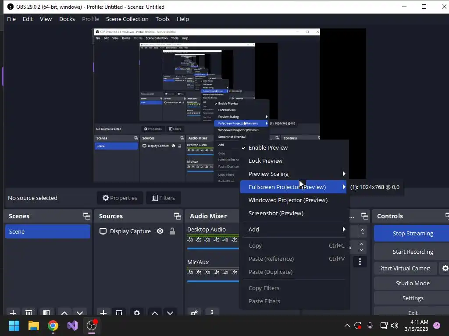
Task: Expand Preview Scaling submenu
Action: click(293, 174)
